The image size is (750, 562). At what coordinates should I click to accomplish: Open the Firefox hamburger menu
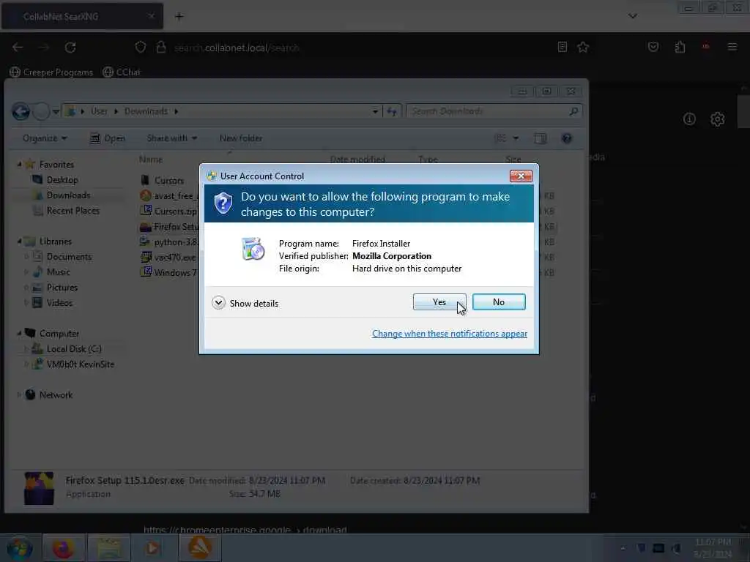pos(732,47)
